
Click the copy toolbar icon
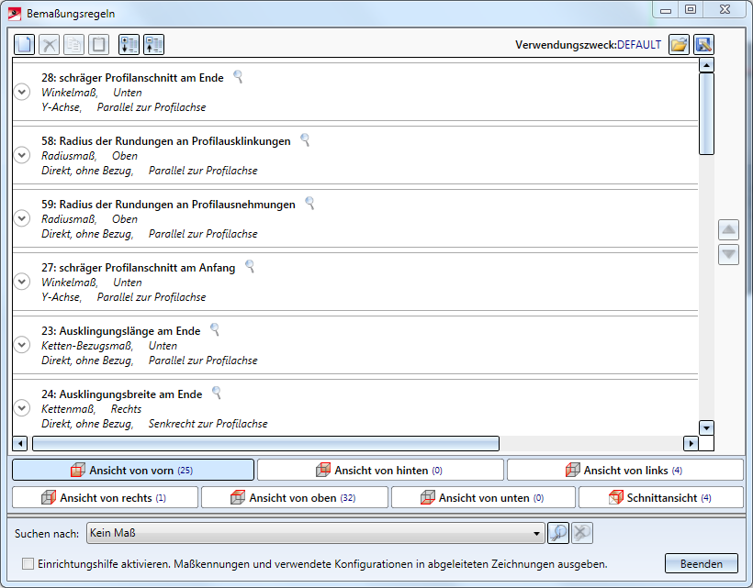pos(74,45)
